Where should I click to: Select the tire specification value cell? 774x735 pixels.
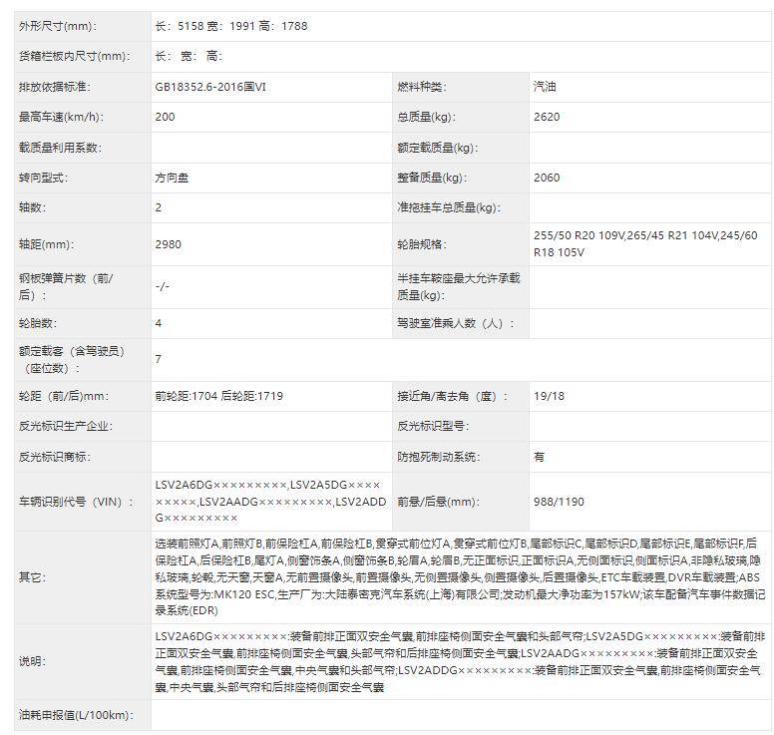tap(645, 244)
